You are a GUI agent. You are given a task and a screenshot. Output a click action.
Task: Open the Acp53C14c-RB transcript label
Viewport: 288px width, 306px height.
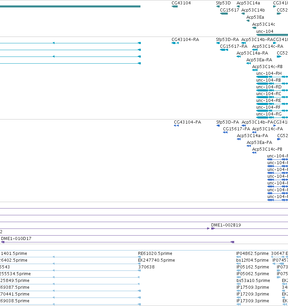pyautogui.click(x=267, y=67)
